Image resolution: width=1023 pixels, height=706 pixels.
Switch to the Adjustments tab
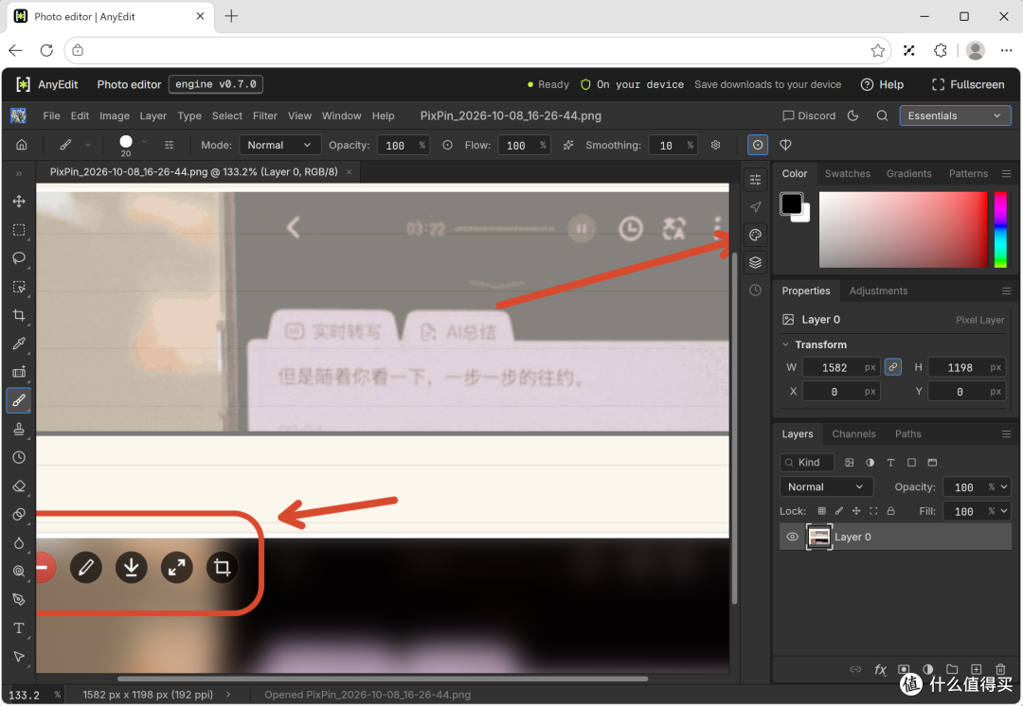tap(878, 291)
